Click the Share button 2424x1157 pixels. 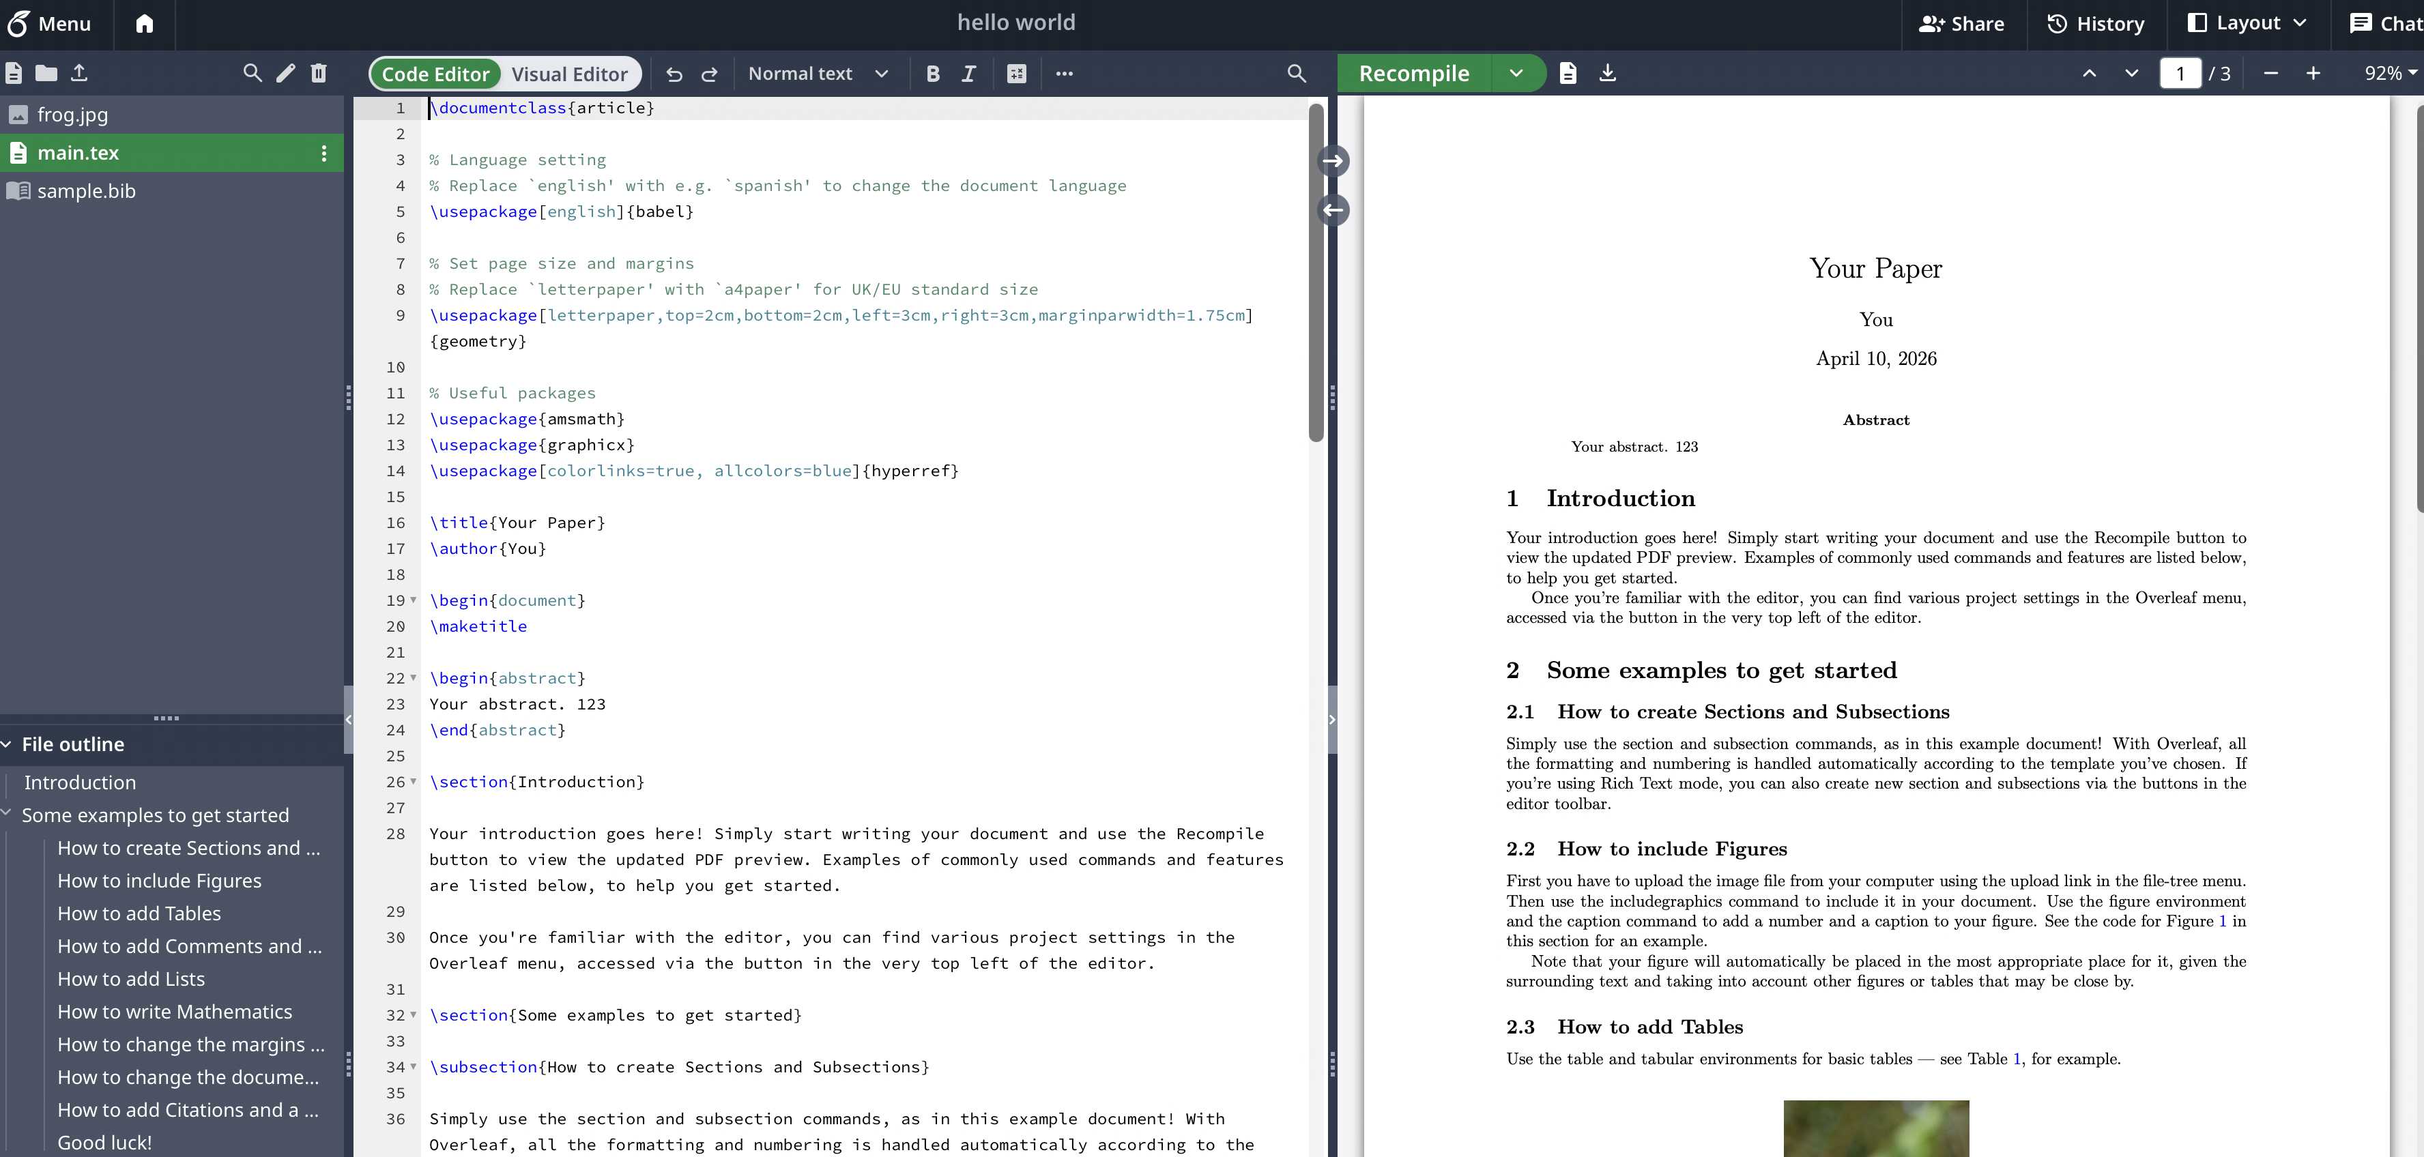tap(1962, 23)
